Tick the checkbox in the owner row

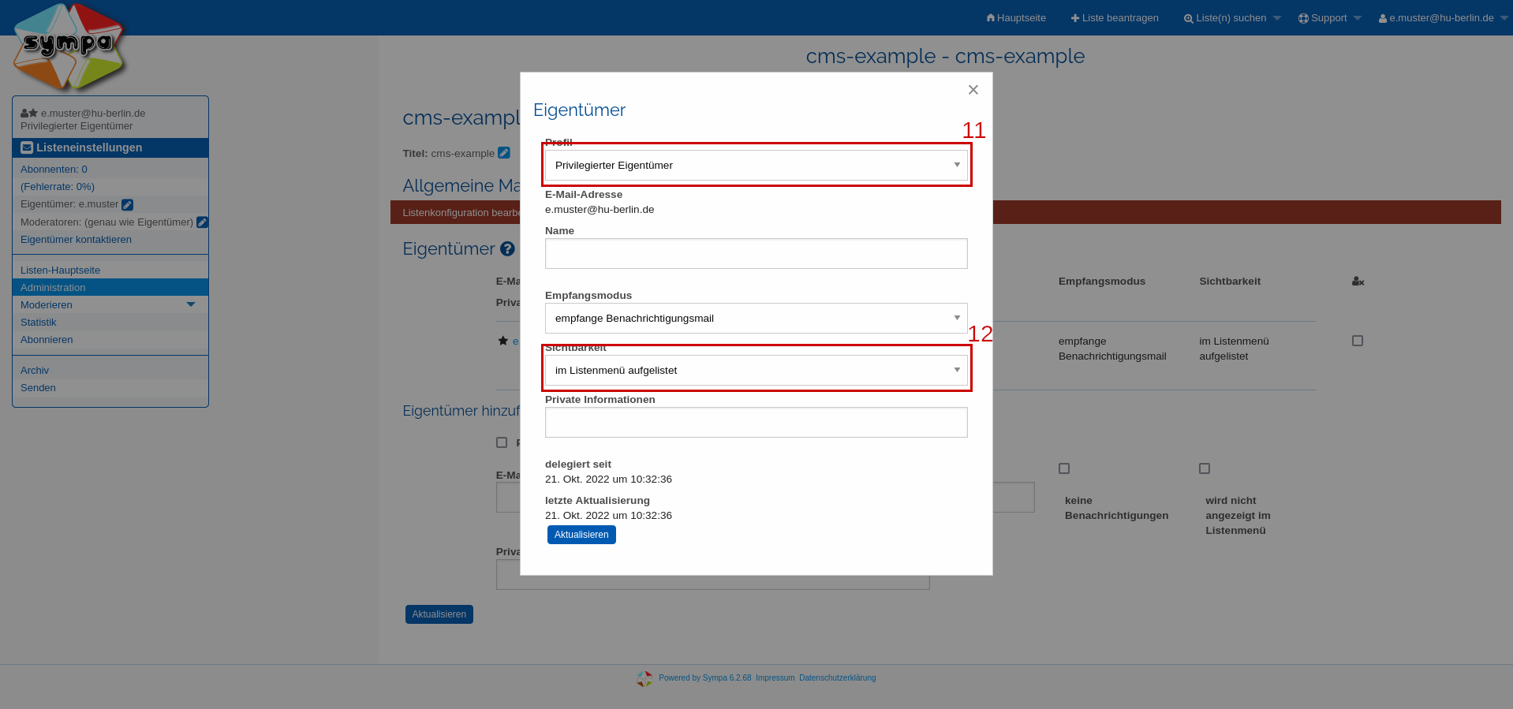pyautogui.click(x=1358, y=341)
